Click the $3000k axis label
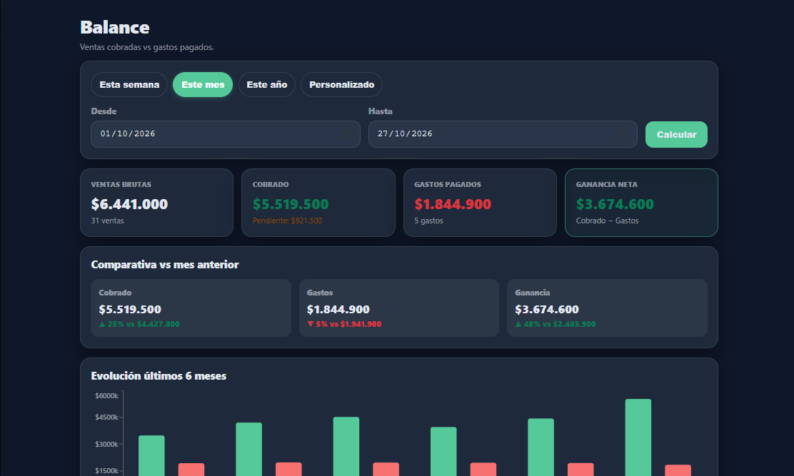The height and width of the screenshot is (476, 794). click(x=107, y=444)
